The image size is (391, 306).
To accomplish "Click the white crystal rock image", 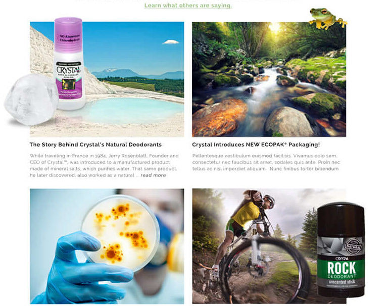I will [x=31, y=99].
